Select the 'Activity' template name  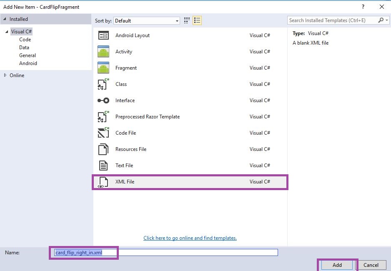pyautogui.click(x=124, y=52)
